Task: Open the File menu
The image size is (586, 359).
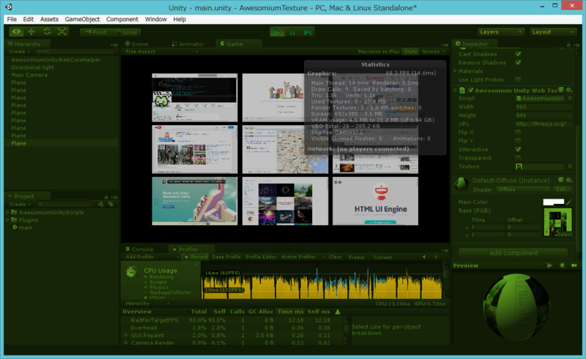Action: tap(12, 19)
